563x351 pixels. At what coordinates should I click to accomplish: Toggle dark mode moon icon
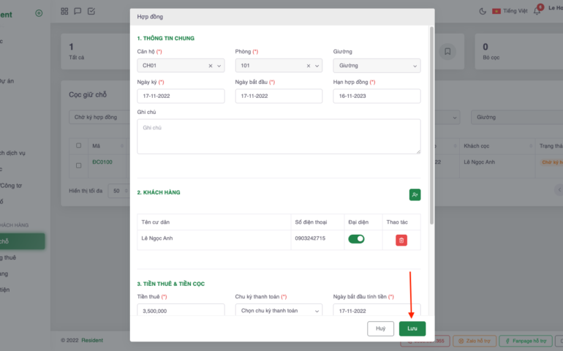(483, 11)
